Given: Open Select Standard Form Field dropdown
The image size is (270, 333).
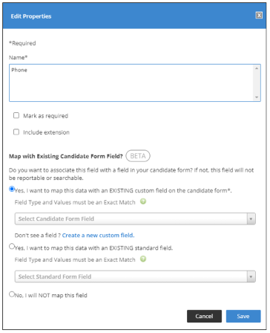Looking at the screenshot, I should (x=135, y=277).
